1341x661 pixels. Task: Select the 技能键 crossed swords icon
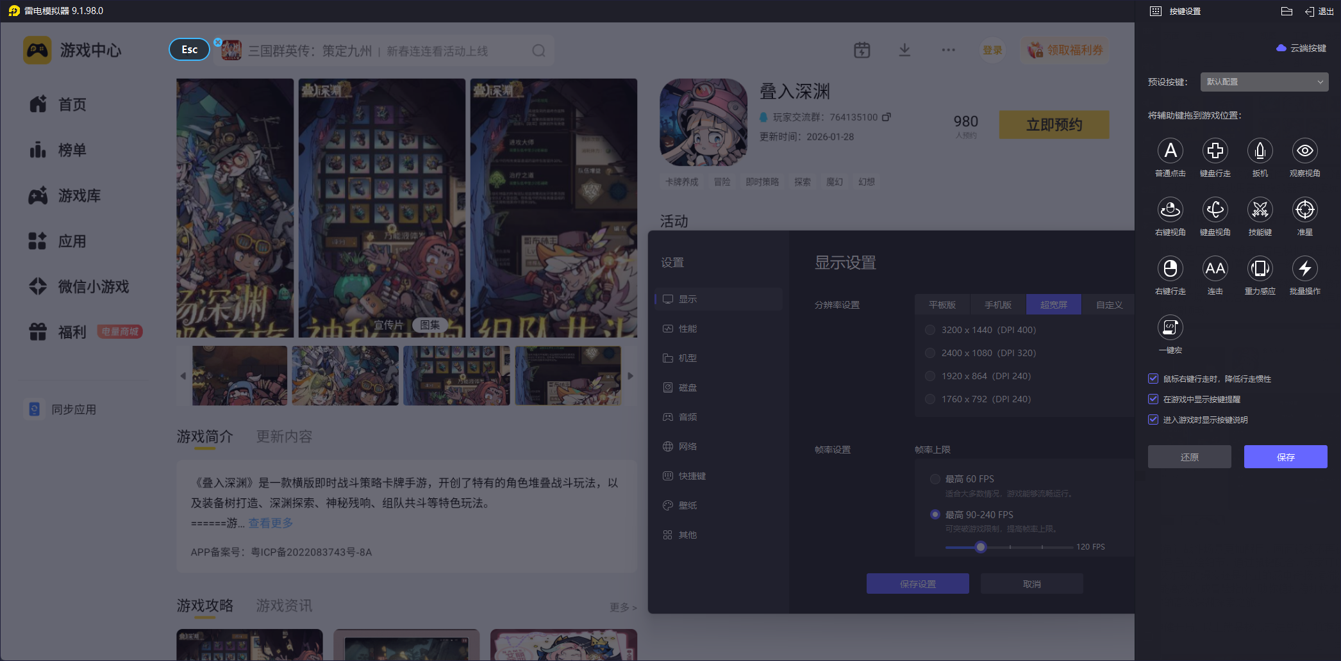(x=1260, y=209)
